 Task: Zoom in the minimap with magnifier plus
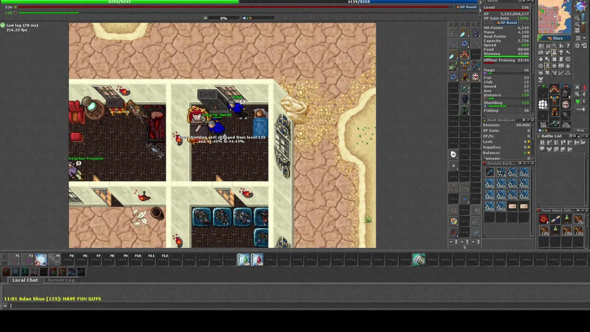click(577, 24)
